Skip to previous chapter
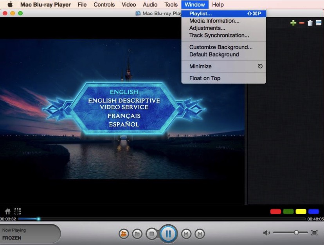324x245 pixels. click(186, 234)
